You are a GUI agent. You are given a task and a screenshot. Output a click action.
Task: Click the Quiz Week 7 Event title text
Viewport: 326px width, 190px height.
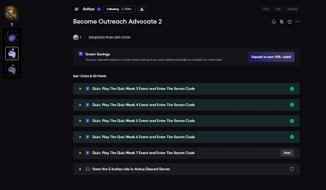click(x=143, y=153)
